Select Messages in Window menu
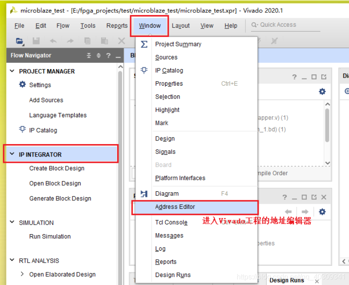This screenshot has height=285, width=349. pos(196,235)
